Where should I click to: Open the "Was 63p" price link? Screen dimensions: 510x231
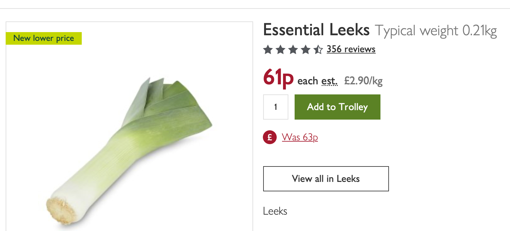coord(300,137)
